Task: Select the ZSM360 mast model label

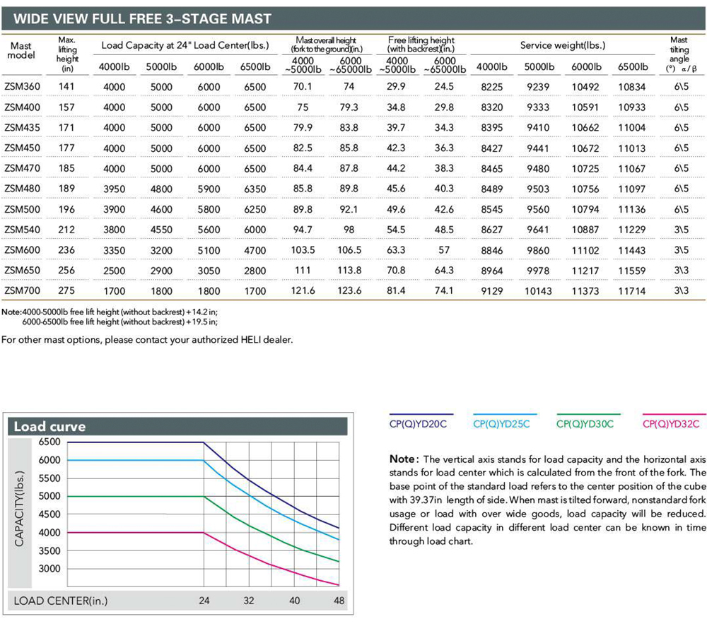Action: tap(22, 87)
